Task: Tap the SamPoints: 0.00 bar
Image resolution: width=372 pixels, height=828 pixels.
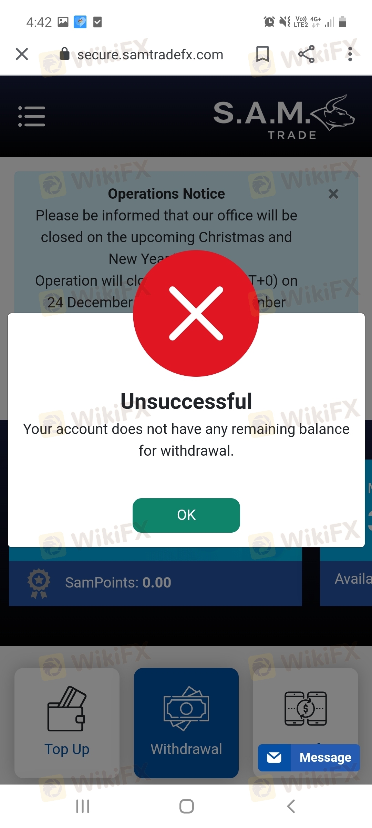Action: [155, 583]
